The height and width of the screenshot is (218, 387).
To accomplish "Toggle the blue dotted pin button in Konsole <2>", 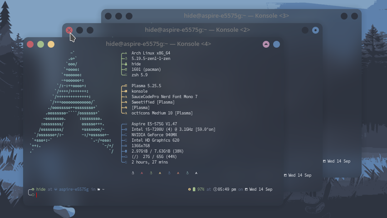I will (315, 30).
